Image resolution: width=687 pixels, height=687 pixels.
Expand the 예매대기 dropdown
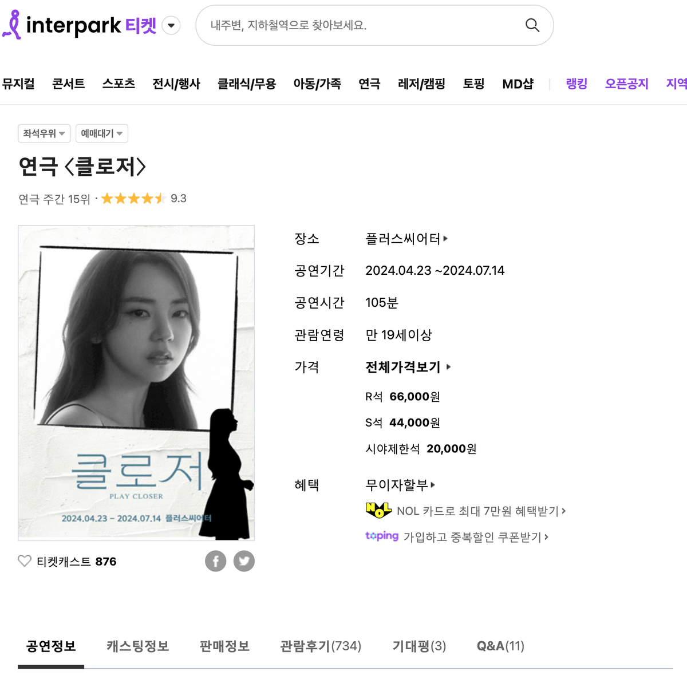coord(102,133)
